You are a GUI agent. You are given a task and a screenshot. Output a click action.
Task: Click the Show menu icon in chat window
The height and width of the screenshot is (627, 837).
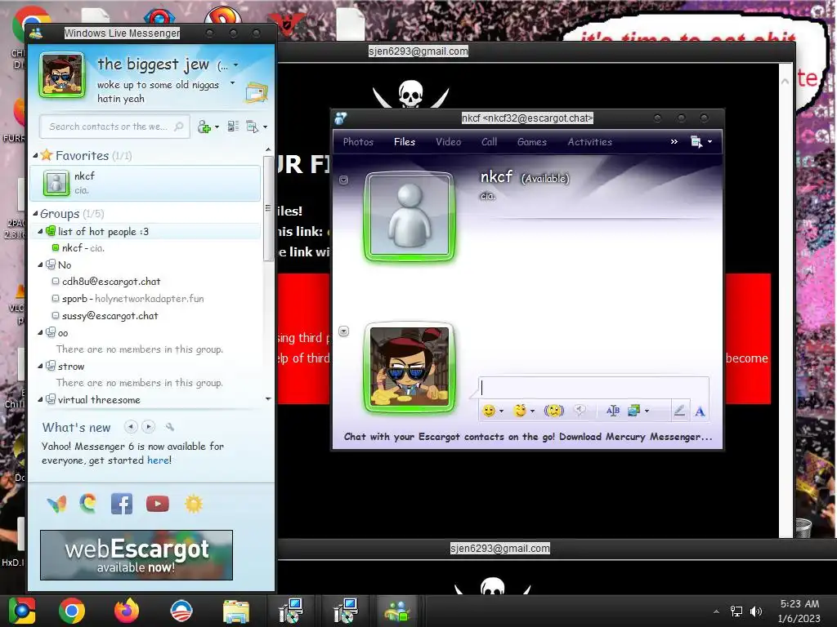pyautogui.click(x=696, y=142)
